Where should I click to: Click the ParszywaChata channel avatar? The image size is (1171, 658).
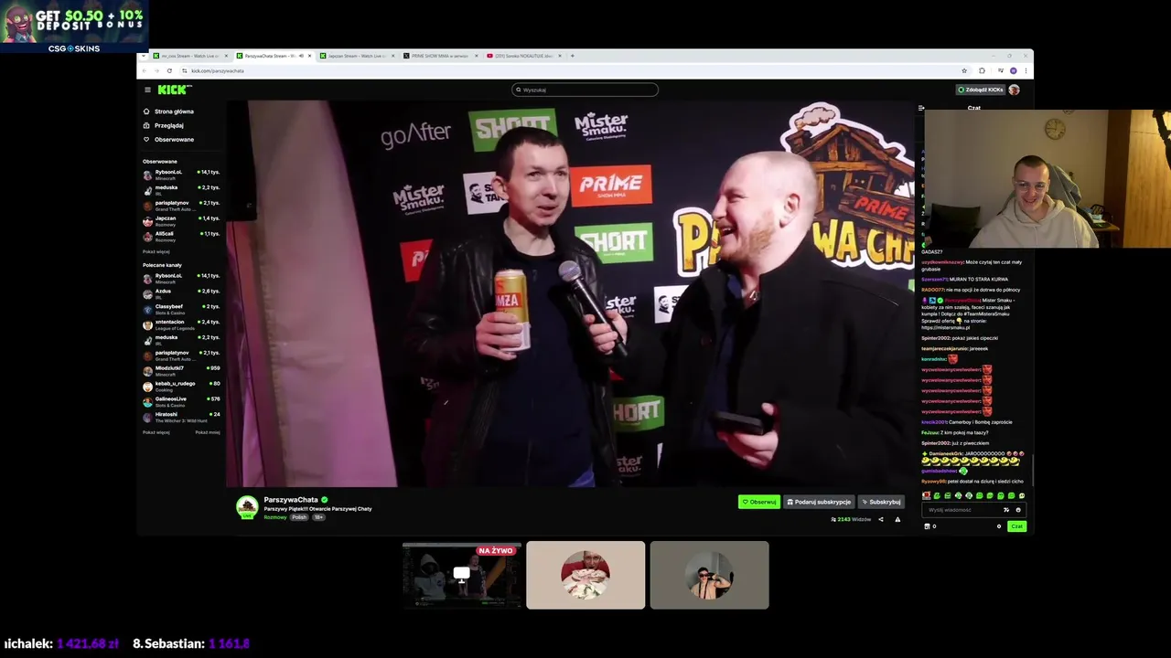(247, 507)
